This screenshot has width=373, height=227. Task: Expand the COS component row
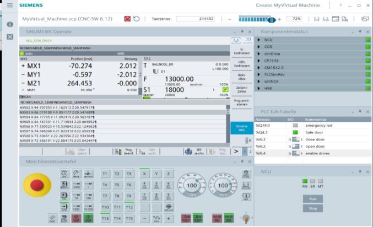259,47
